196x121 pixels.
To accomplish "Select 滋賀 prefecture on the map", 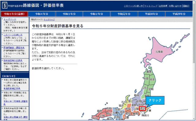I will click(123, 112).
